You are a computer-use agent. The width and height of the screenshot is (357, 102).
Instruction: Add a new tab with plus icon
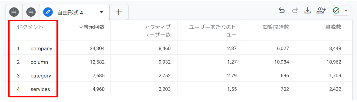(119, 12)
